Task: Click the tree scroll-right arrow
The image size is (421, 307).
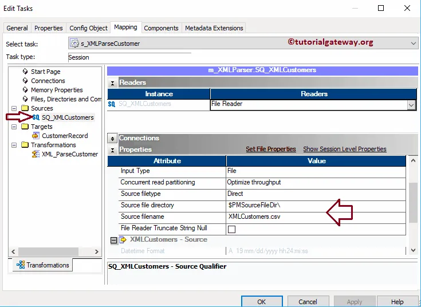Action: 97,251
